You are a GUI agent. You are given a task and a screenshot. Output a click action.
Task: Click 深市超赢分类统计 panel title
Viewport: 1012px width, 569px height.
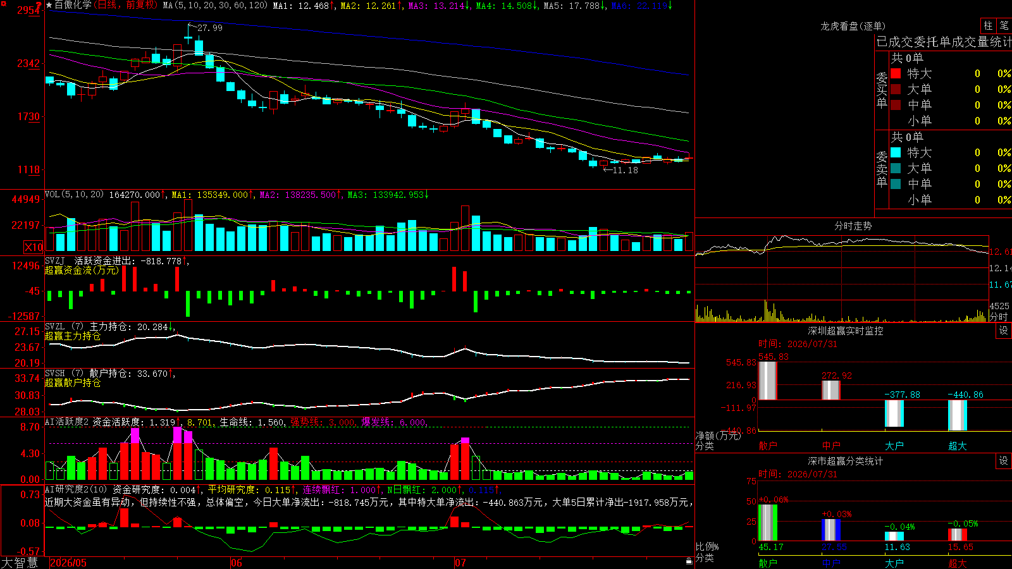click(846, 461)
